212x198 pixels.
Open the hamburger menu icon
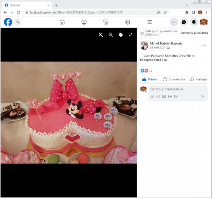tap(150, 22)
